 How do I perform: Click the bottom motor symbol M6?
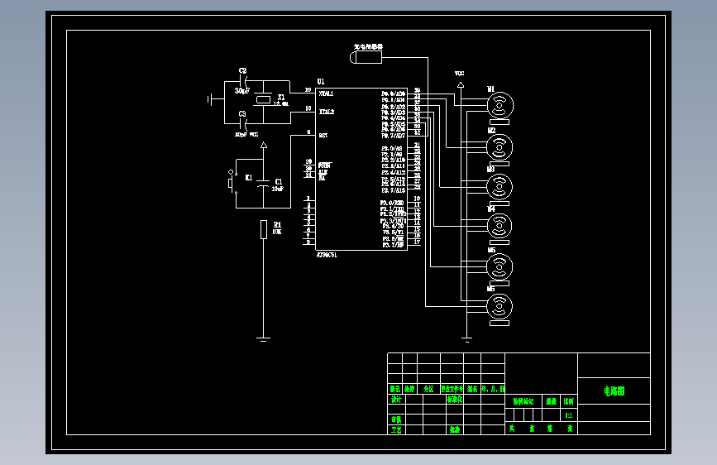(x=500, y=307)
